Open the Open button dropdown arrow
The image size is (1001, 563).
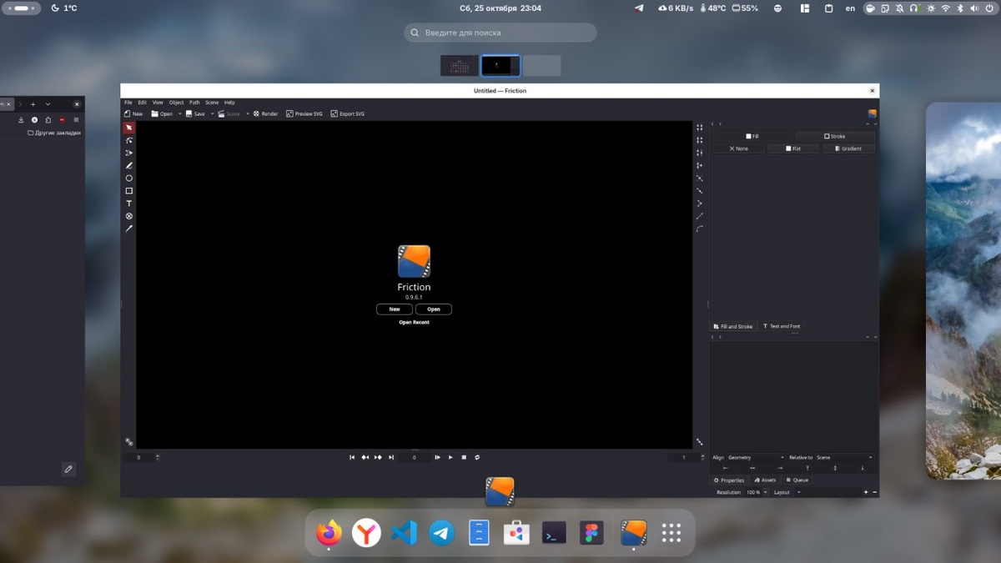(179, 113)
